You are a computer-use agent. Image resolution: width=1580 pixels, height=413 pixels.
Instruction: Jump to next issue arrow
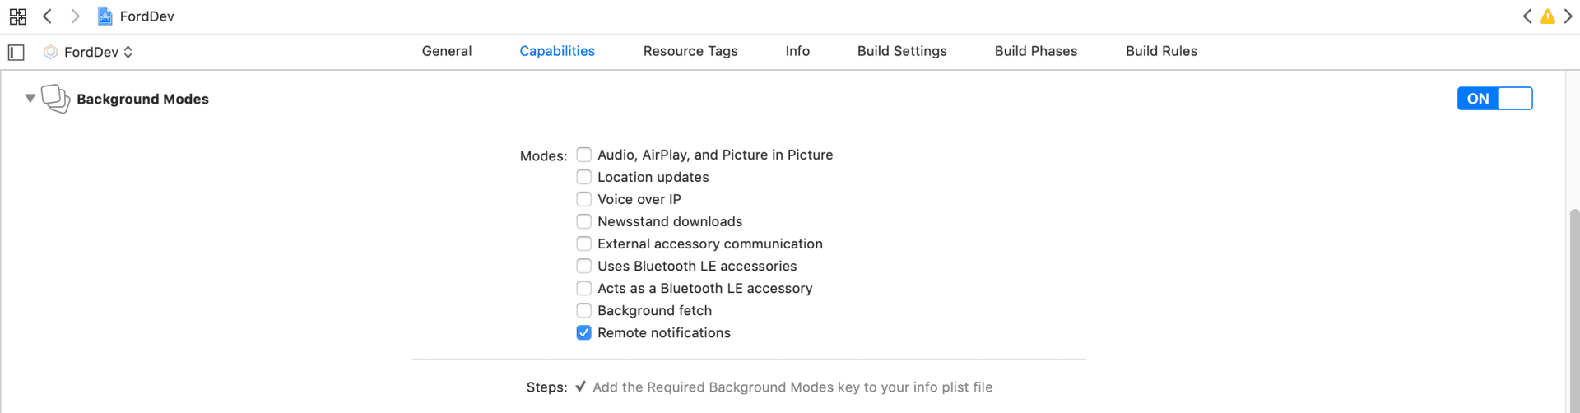[1568, 16]
